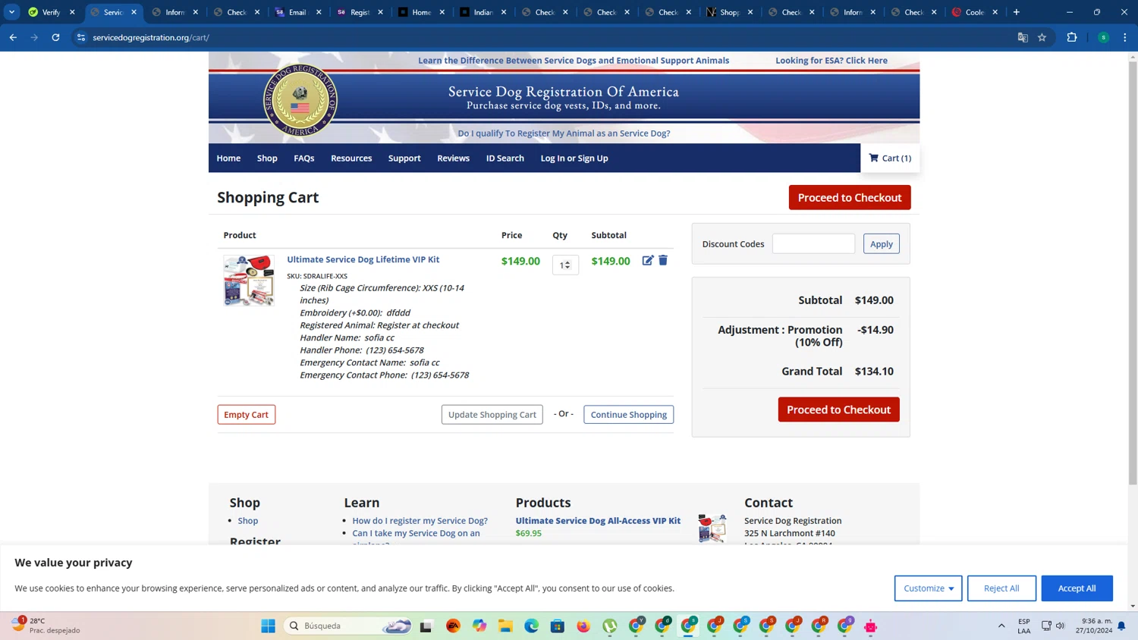Open Service Dogs vs Emotional Support Animals link
This screenshot has width=1138, height=640.
(x=574, y=61)
